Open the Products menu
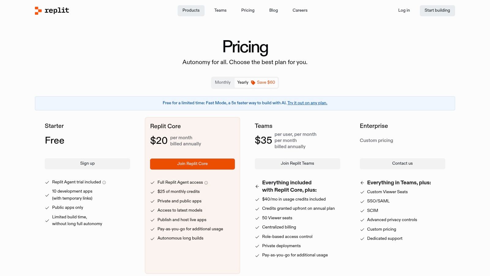 click(x=191, y=10)
